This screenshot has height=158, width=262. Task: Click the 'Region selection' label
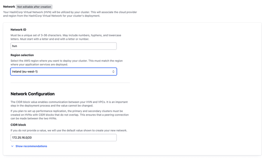point(22,55)
